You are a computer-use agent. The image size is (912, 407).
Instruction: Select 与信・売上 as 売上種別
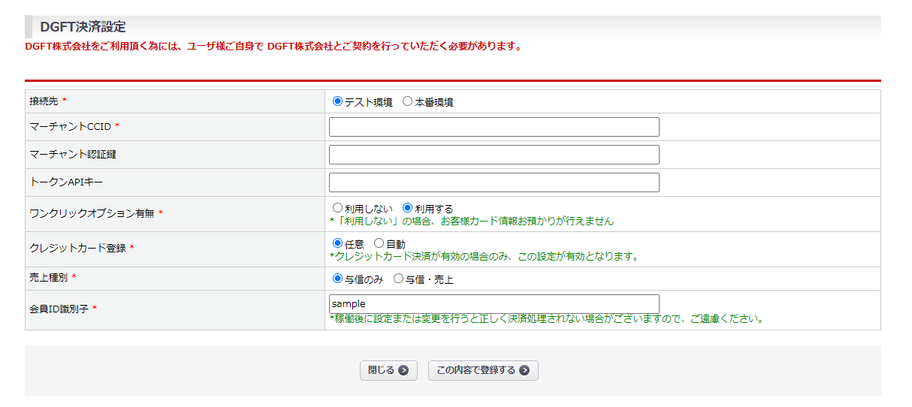point(398,279)
